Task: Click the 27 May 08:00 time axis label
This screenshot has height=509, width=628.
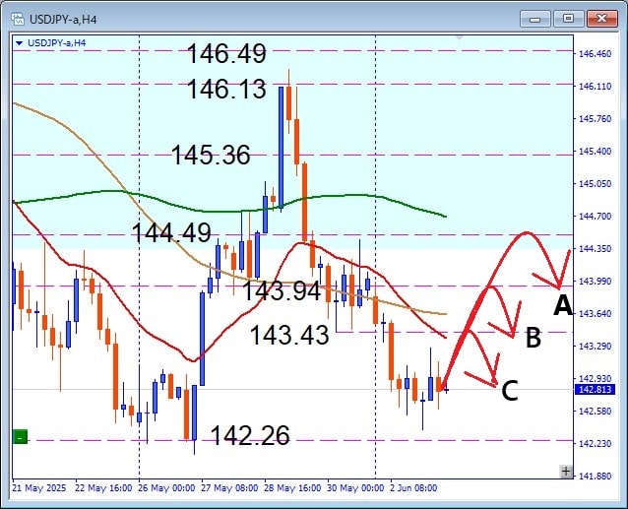Action: tap(229, 488)
